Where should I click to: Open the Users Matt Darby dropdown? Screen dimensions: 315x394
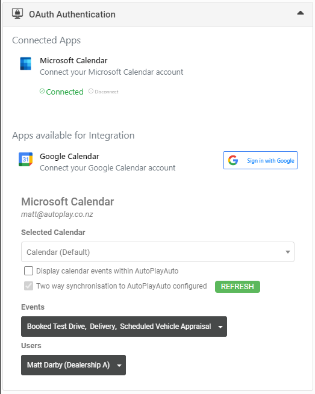pos(73,365)
